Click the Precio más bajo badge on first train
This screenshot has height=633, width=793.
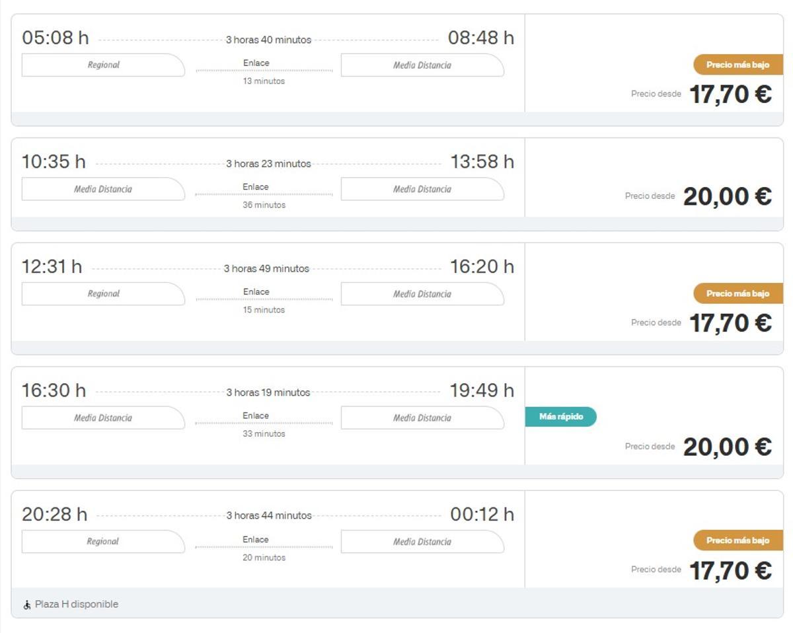[x=737, y=65]
